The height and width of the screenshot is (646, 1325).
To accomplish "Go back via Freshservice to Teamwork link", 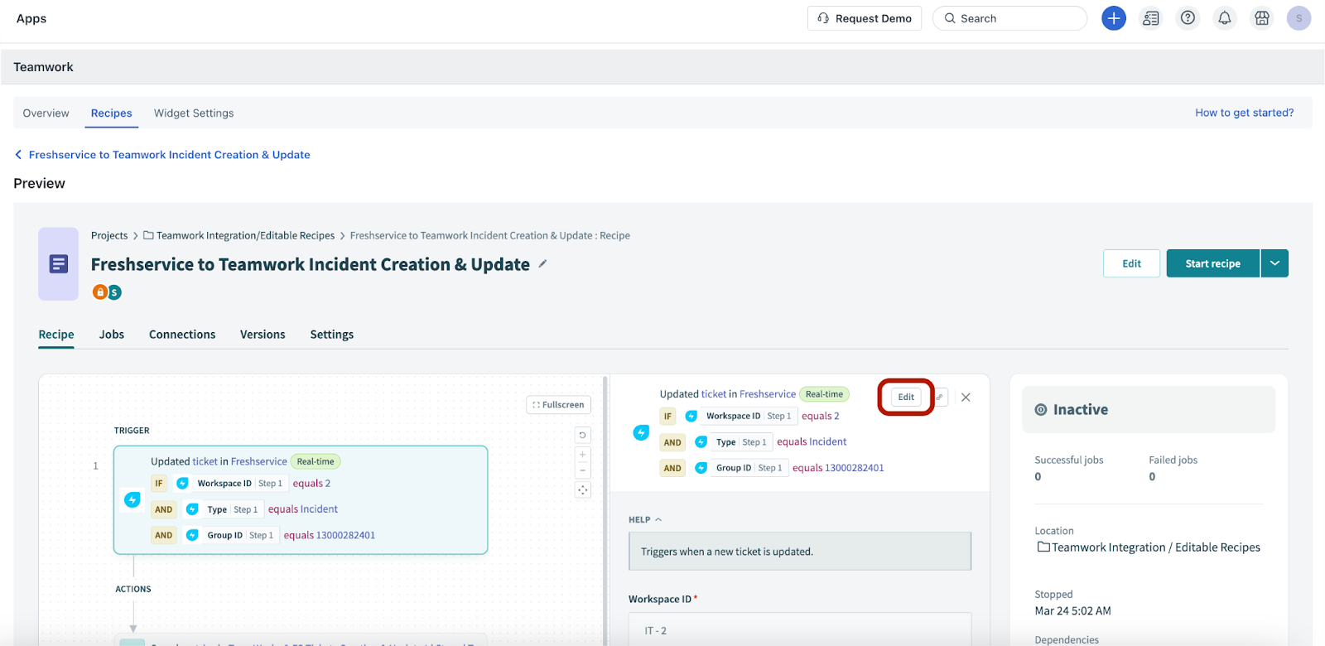I will 169,155.
